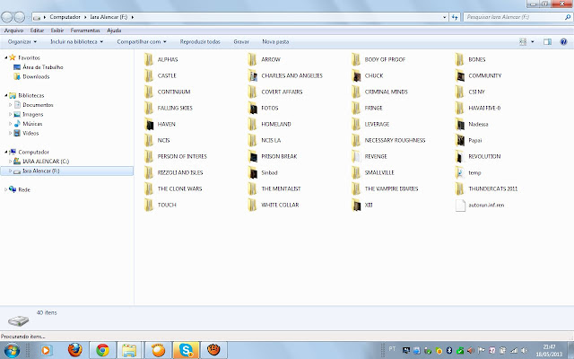The height and width of the screenshot is (359, 574).
Task: Click the refresh button beside address bar
Action: tap(455, 17)
